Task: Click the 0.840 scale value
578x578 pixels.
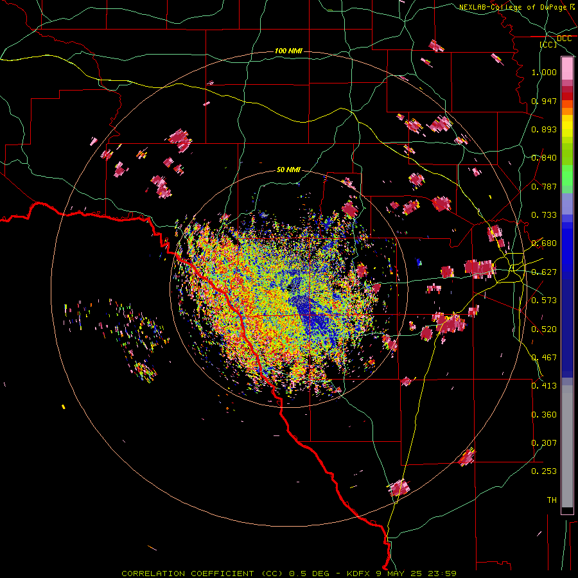Action: (x=544, y=158)
